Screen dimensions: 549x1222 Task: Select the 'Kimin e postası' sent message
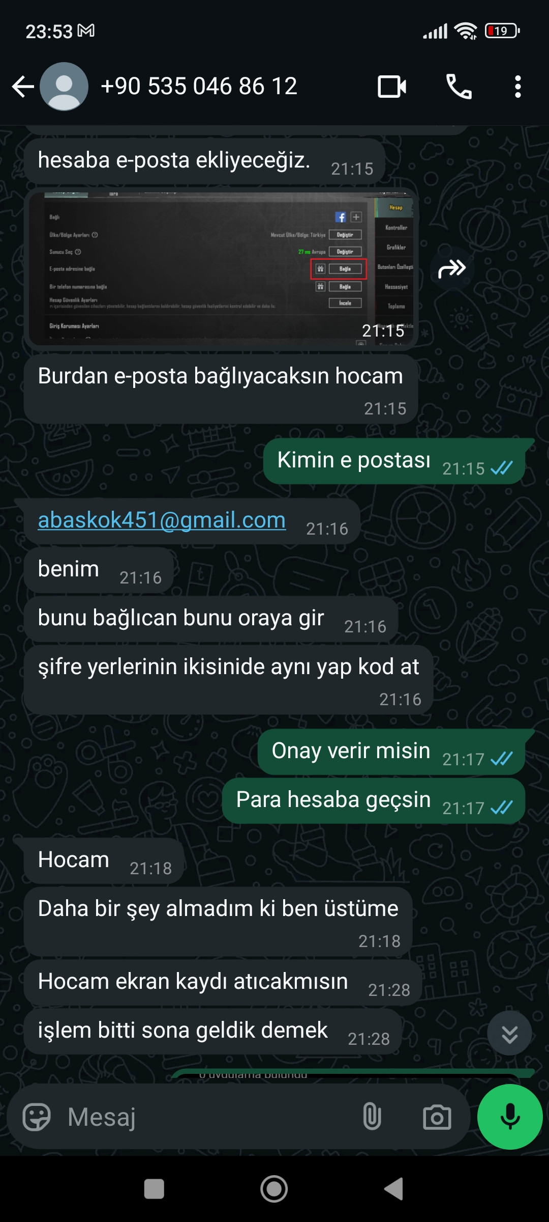point(394,461)
